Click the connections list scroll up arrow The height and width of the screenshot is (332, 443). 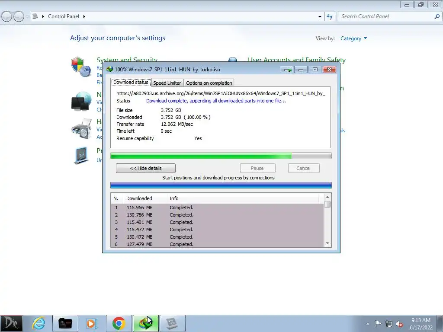pyautogui.click(x=327, y=197)
